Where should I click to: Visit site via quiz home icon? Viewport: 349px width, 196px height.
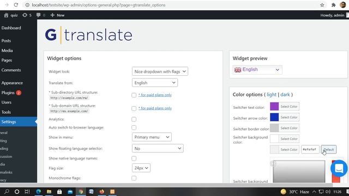pos(11,15)
